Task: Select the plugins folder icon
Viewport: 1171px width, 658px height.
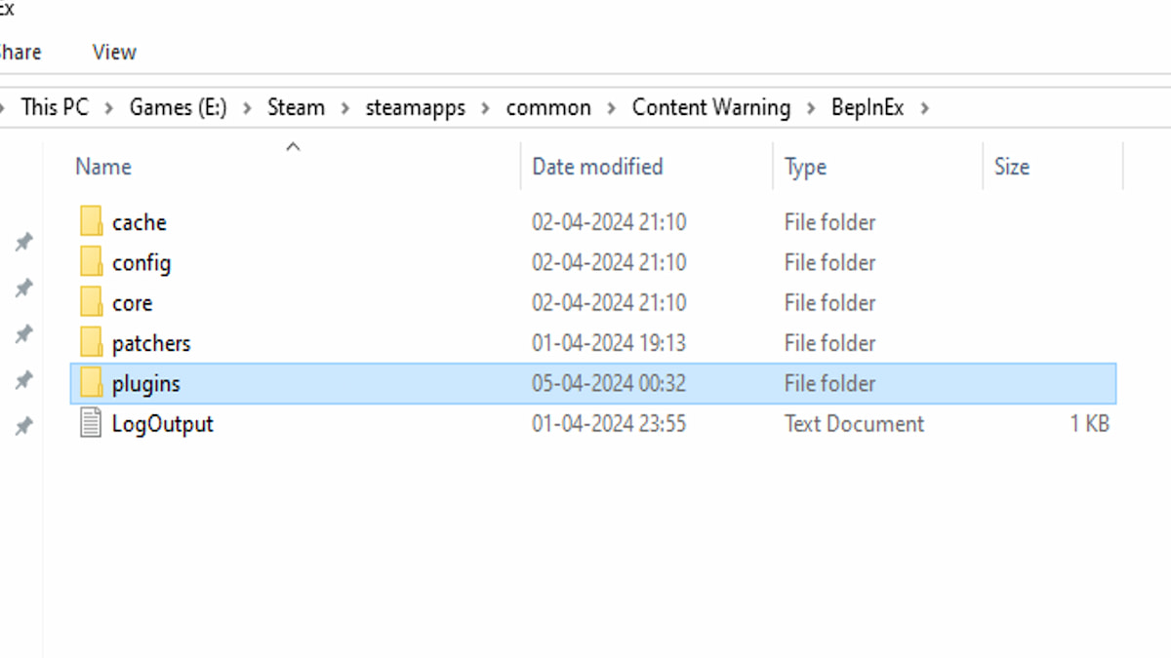Action: coord(91,384)
